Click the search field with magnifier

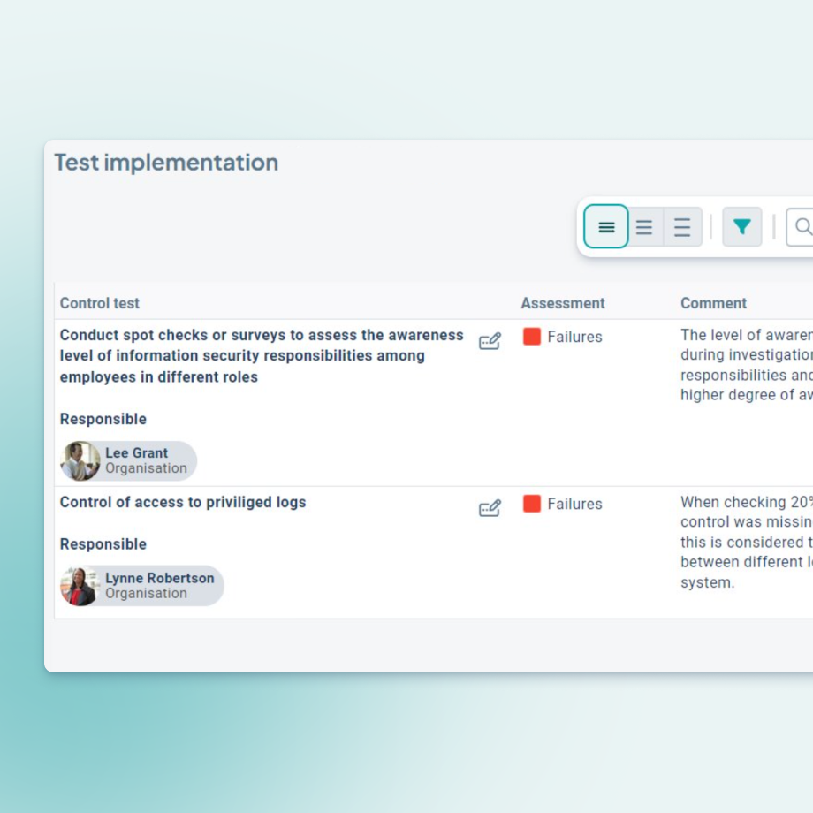click(x=801, y=227)
